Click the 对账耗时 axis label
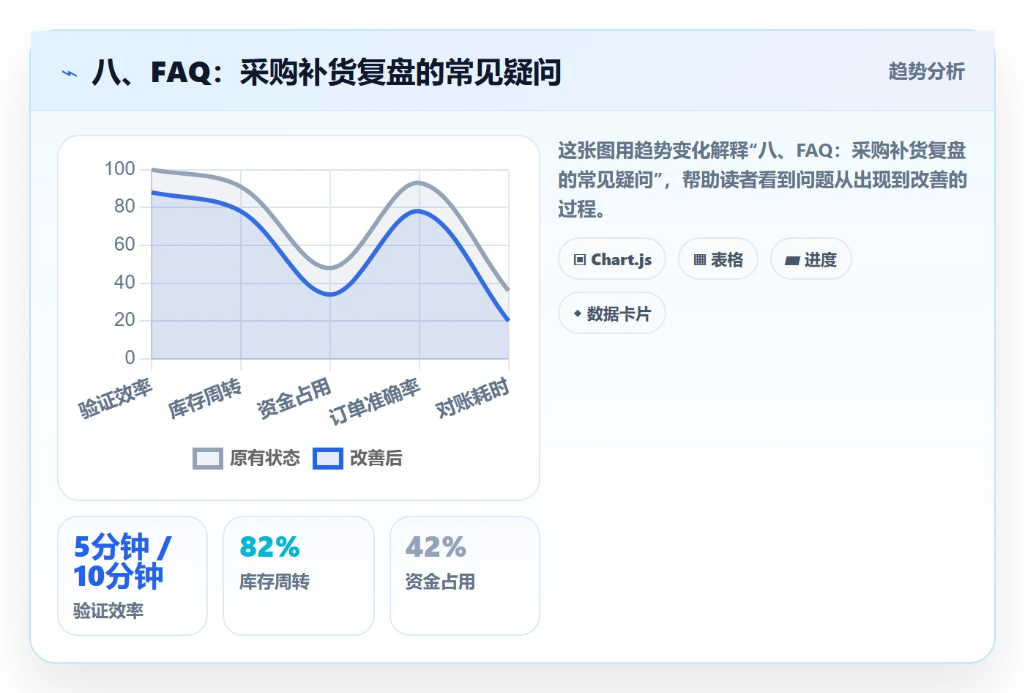Viewport: 1025px width, 693px height. click(473, 399)
